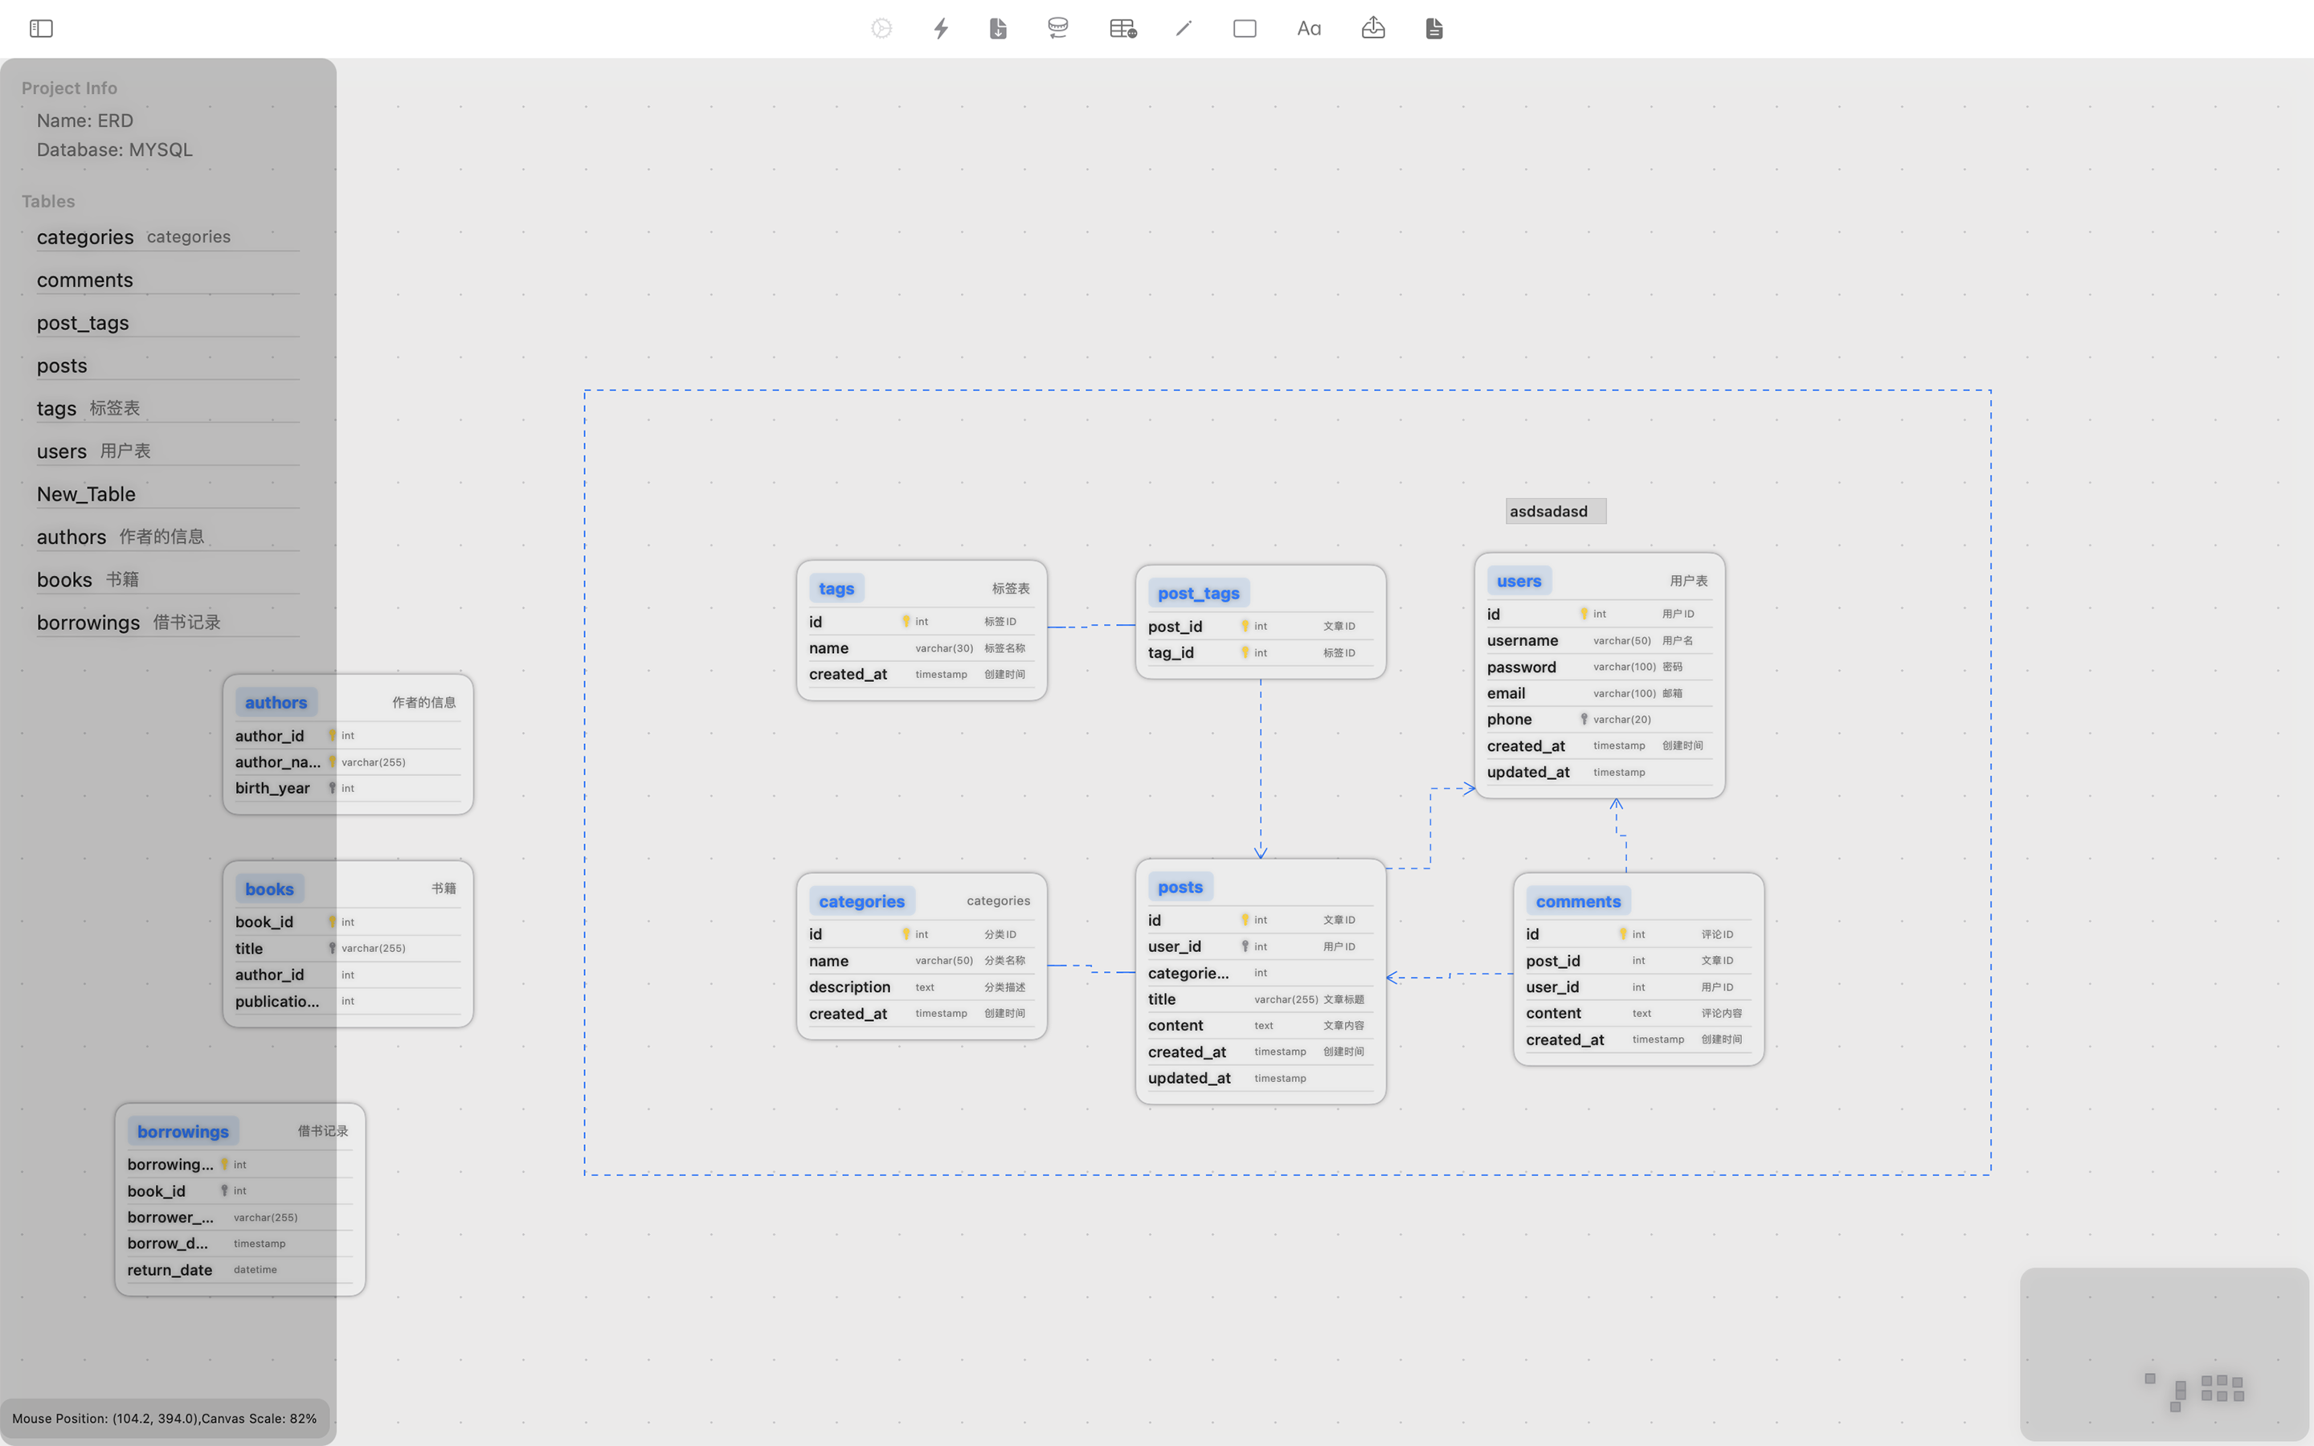Click the key icon on tags id row
Image resolution: width=2314 pixels, height=1446 pixels.
coord(906,622)
